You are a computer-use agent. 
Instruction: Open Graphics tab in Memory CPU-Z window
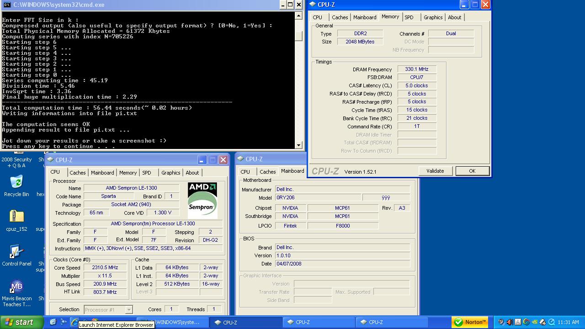pos(433,17)
